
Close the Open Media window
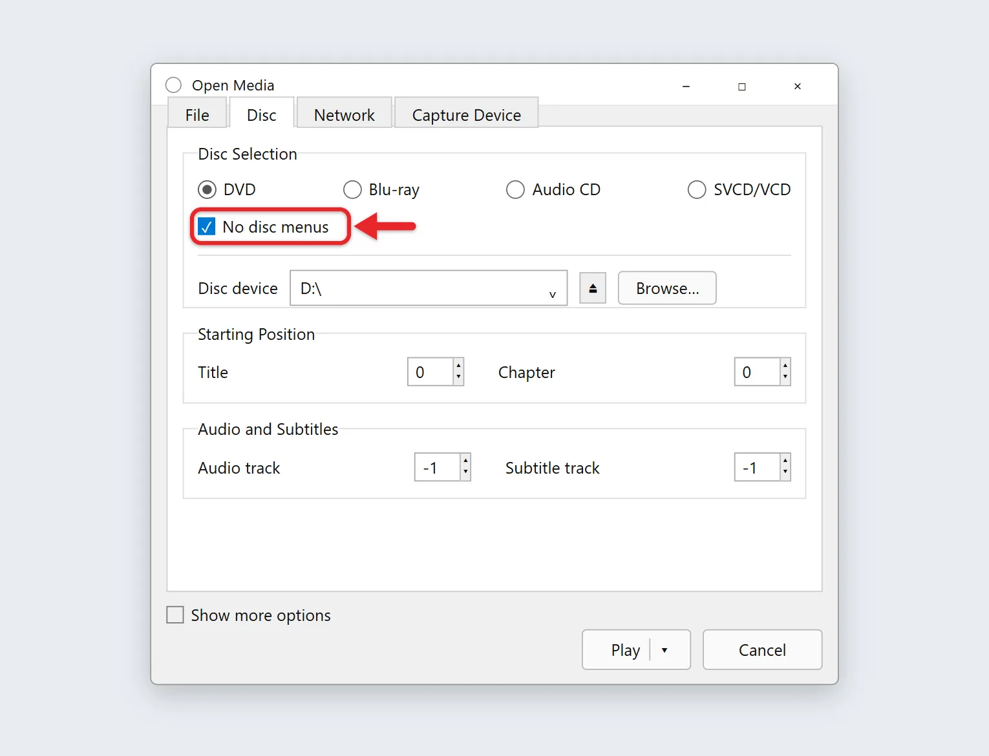tap(798, 86)
